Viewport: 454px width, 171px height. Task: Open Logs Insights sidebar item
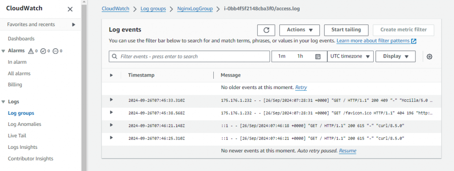coord(23,147)
